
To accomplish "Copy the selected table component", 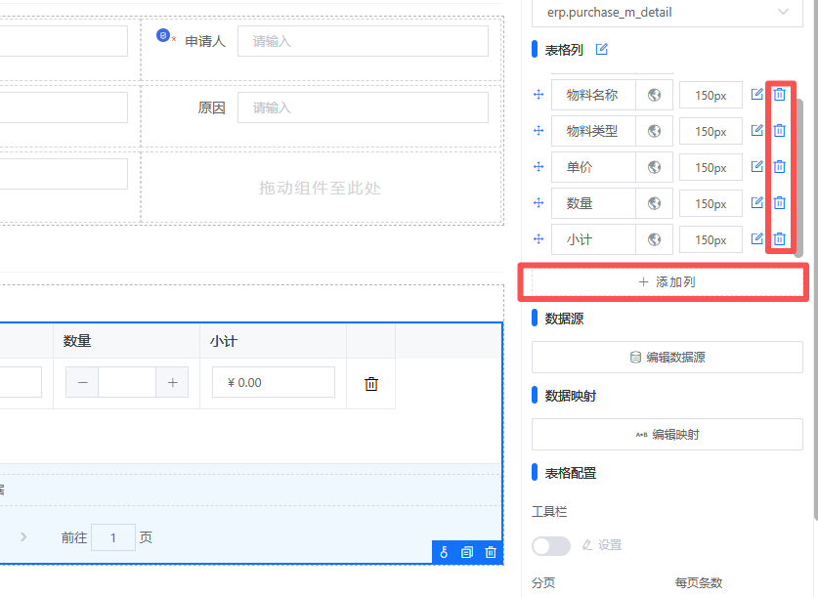I will pyautogui.click(x=467, y=553).
